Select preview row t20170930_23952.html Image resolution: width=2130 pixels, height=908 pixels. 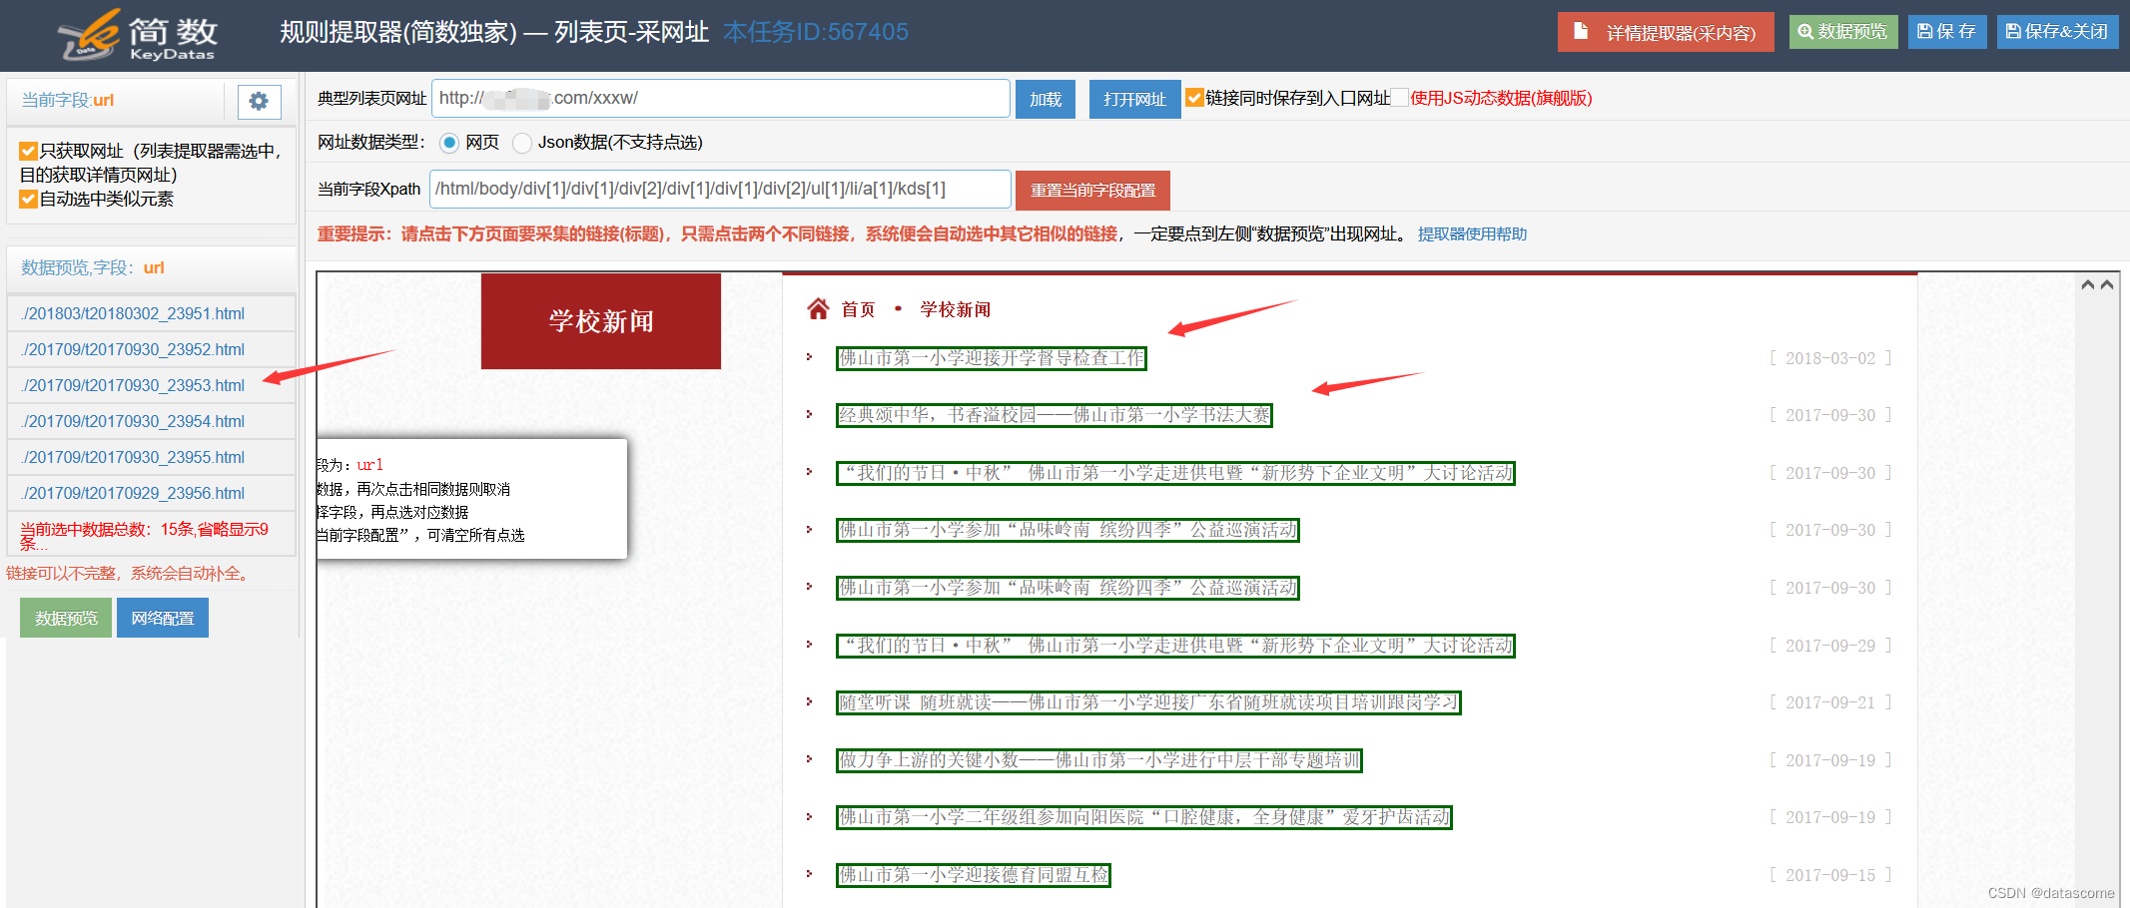[151, 349]
